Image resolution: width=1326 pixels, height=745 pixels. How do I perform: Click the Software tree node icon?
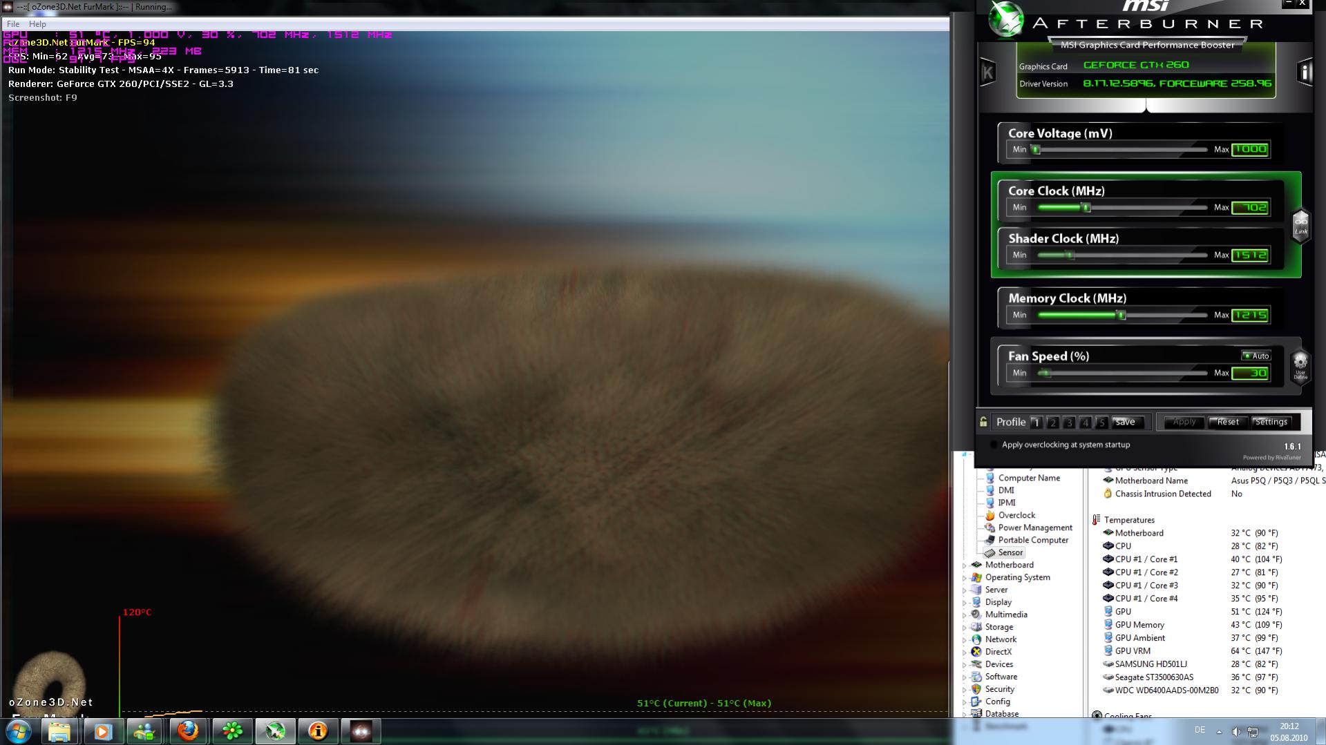[x=976, y=677]
